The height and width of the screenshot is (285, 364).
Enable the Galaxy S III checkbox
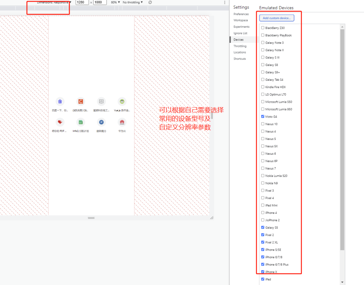click(x=263, y=57)
